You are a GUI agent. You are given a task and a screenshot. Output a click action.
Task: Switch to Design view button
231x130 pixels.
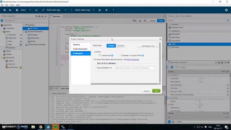pos(152,21)
